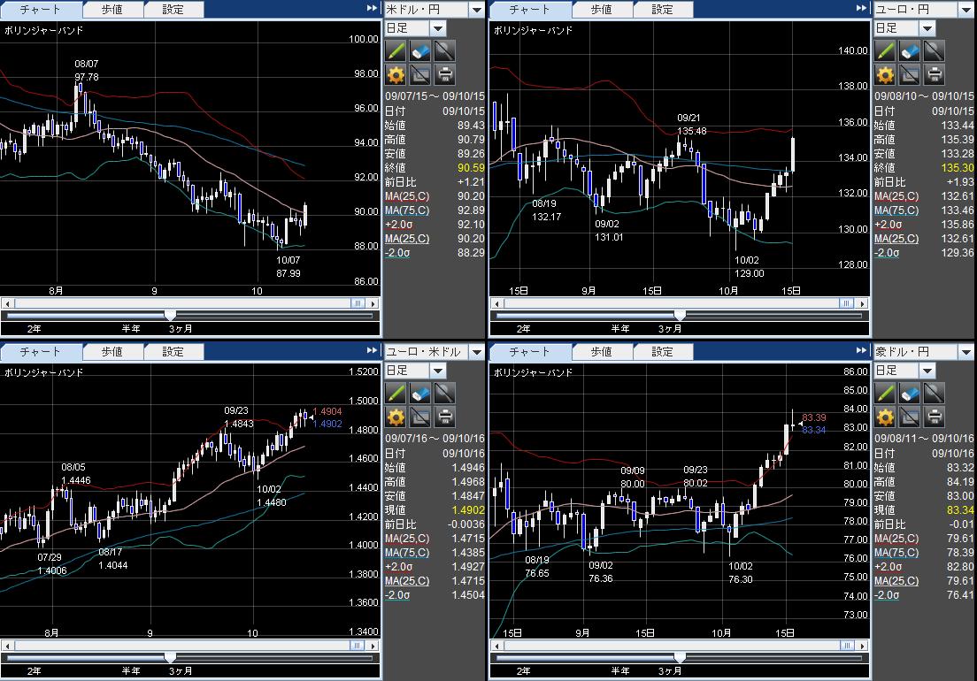
Task: Open the 豪ドル・円 currency pair dropdown
Action: 965,352
